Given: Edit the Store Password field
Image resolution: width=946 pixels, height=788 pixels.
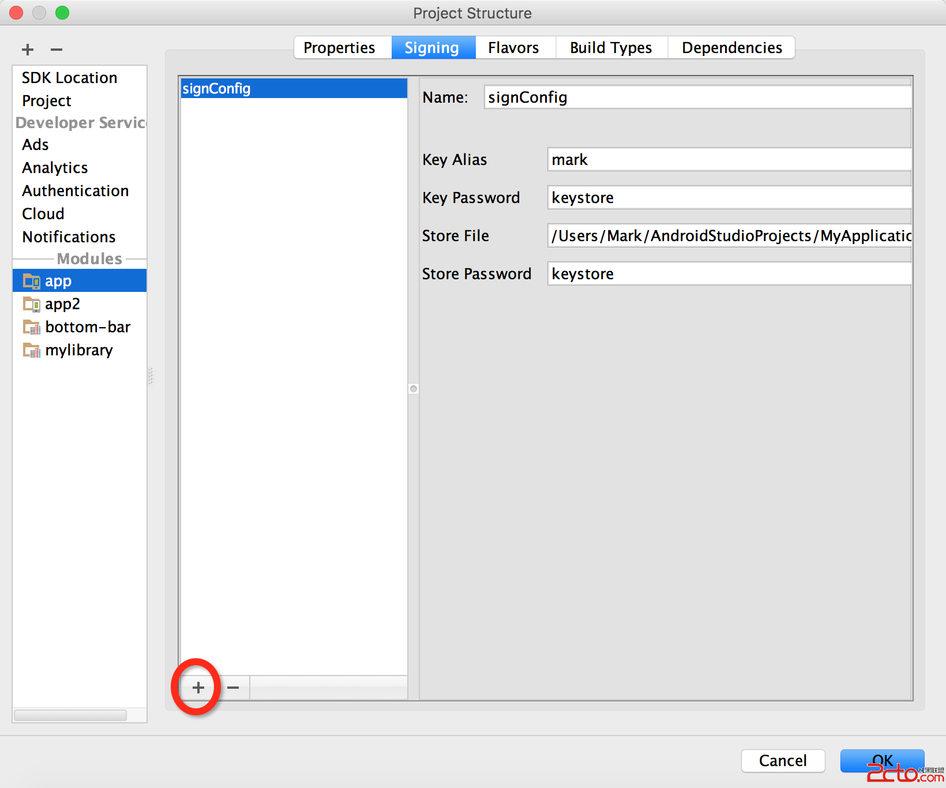Looking at the screenshot, I should [729, 273].
